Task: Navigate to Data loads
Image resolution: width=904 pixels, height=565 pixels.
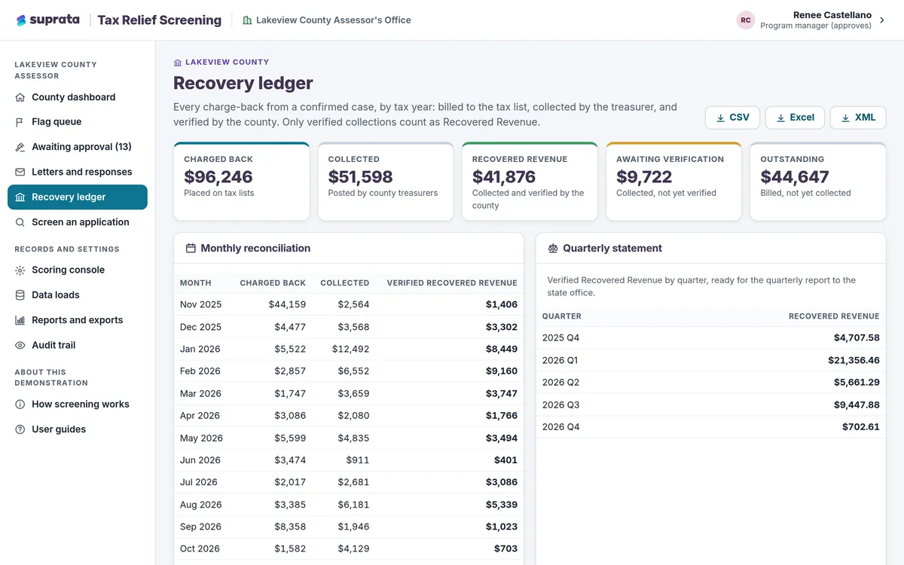Action: 78,295
